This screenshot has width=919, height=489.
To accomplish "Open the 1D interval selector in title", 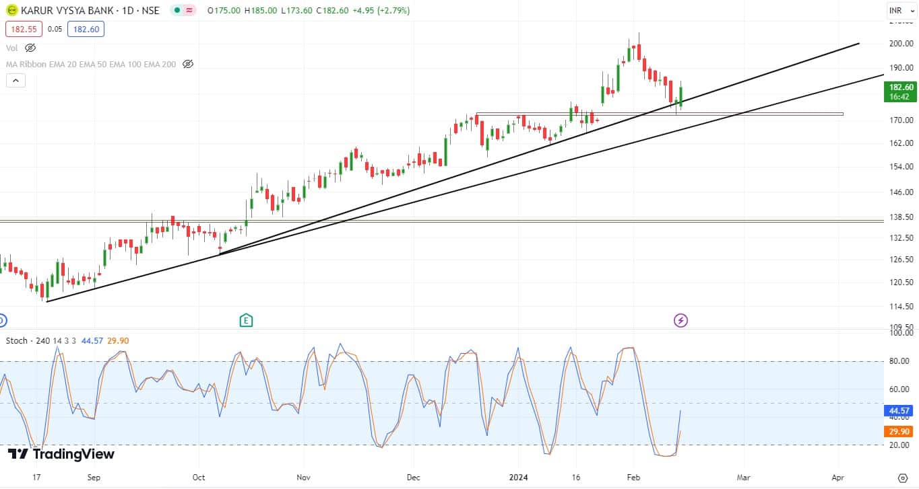I will point(127,11).
